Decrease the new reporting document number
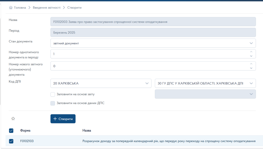Image resolution: width=263 pixels, height=149 pixels. click(251, 68)
